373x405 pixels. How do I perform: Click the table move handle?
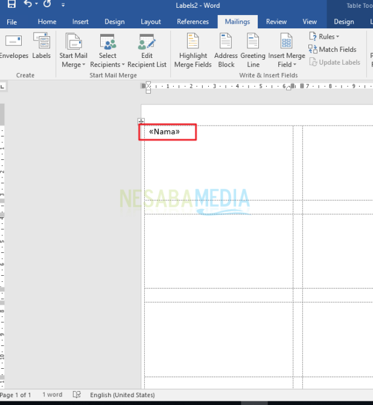141,121
